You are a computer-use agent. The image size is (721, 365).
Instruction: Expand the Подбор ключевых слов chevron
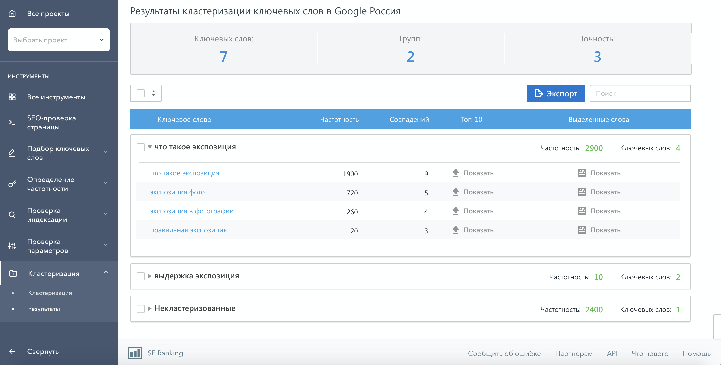click(105, 152)
